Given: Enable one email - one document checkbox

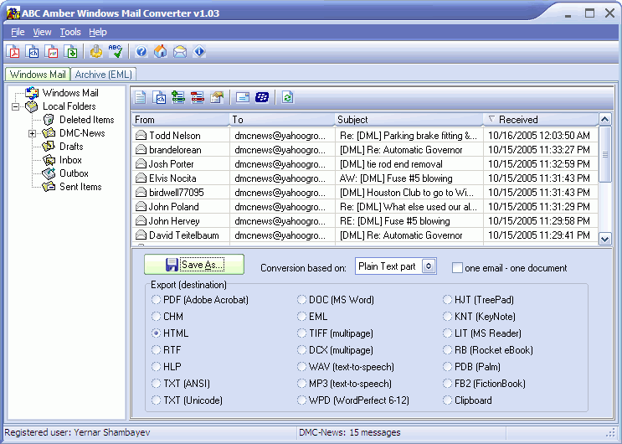Looking at the screenshot, I should [x=457, y=268].
